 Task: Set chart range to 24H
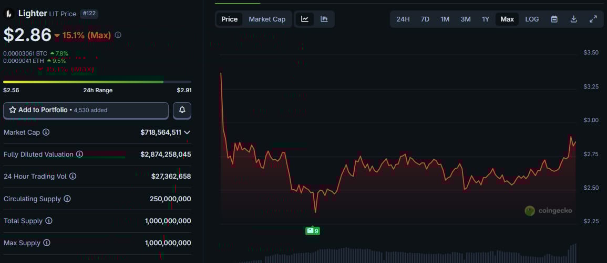pyautogui.click(x=403, y=19)
